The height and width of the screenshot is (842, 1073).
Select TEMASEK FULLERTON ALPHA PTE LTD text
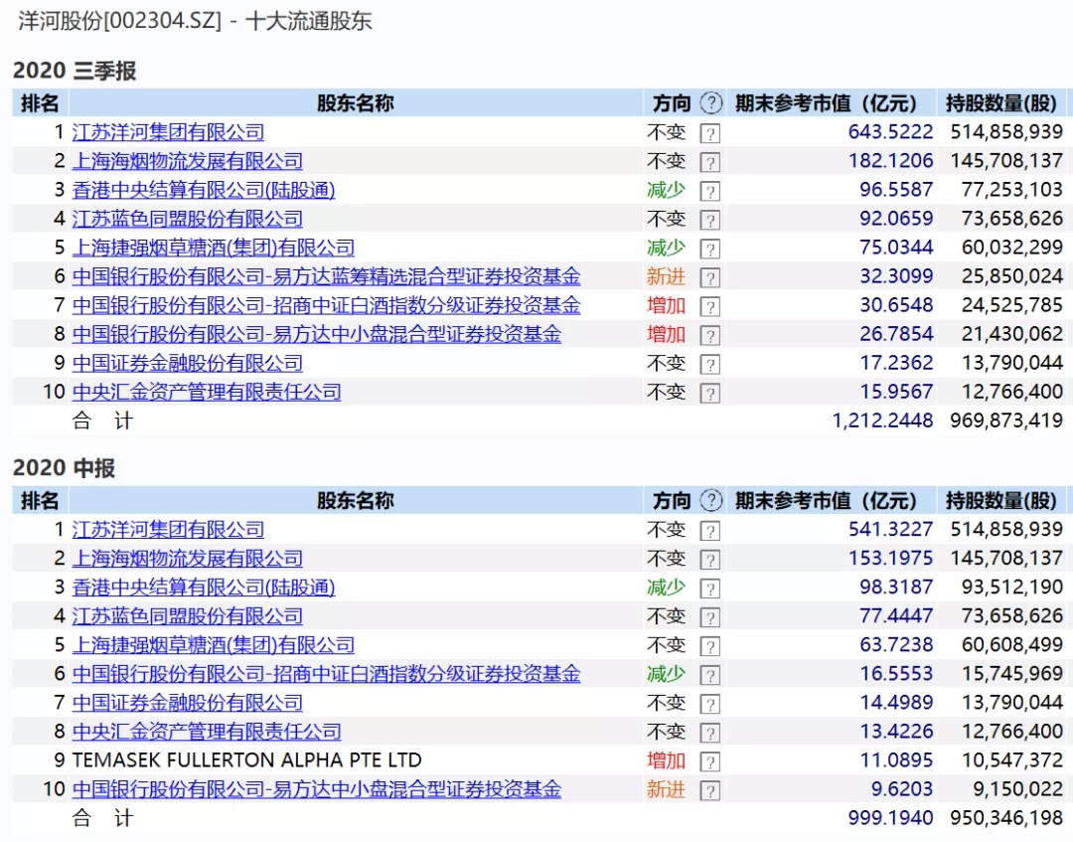(x=247, y=759)
